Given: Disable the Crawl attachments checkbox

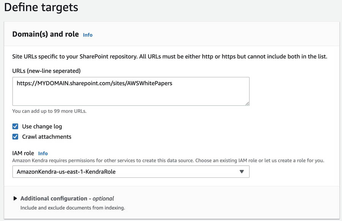Looking at the screenshot, I should pyautogui.click(x=15, y=136).
